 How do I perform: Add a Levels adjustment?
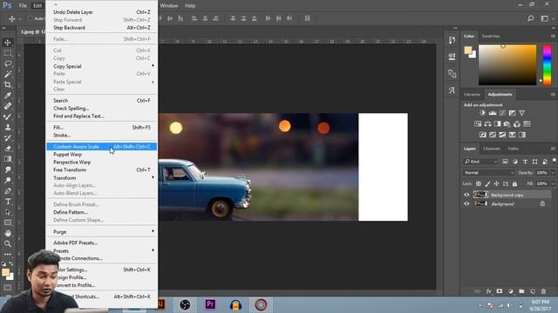[x=493, y=113]
